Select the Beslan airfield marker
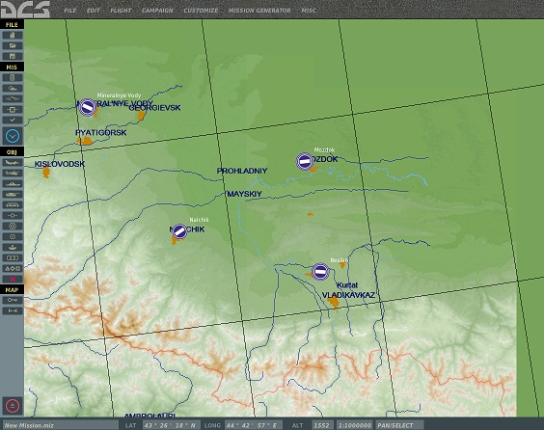The height and width of the screenshot is (430, 544). 320,272
